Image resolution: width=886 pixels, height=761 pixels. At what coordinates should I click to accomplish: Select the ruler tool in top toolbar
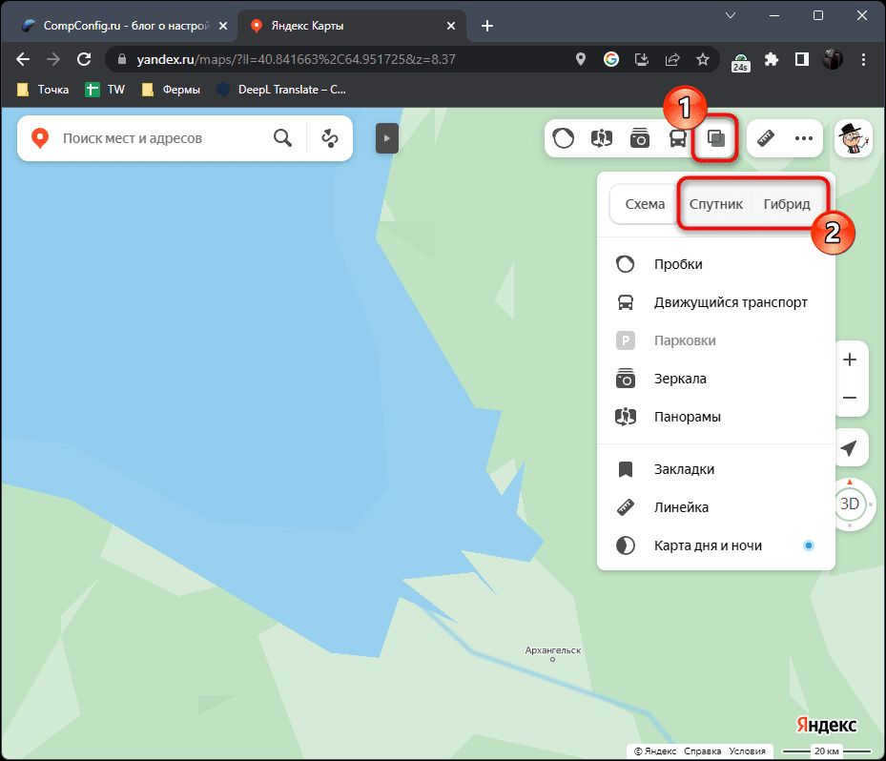click(765, 138)
